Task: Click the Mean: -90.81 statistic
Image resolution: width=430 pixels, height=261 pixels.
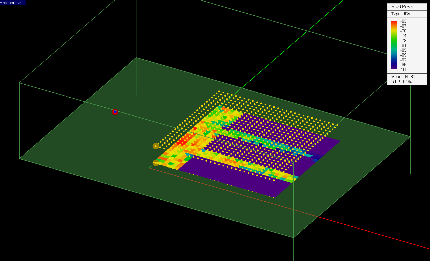Action: click(x=403, y=77)
